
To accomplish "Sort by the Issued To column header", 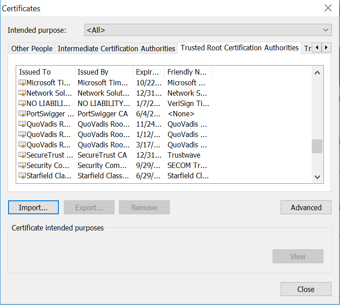I will tap(45, 72).
